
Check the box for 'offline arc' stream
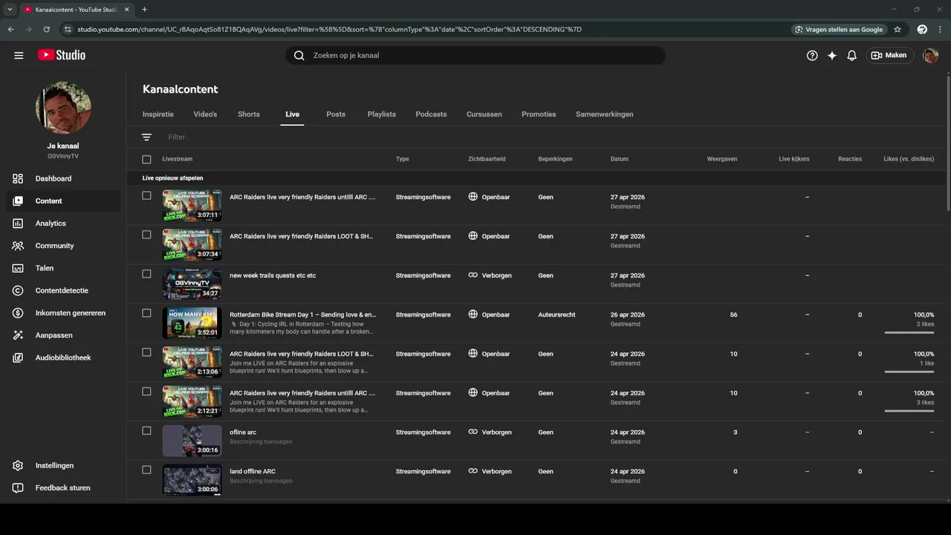(x=146, y=431)
